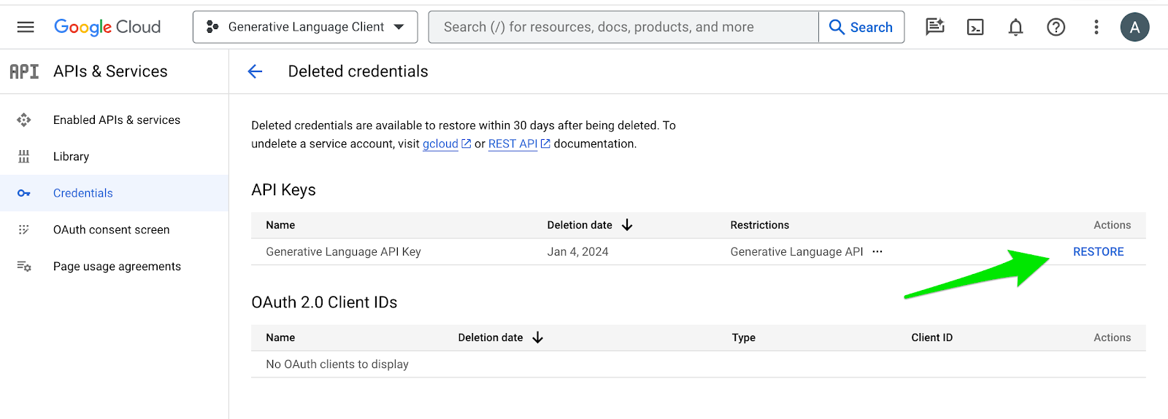Sort OAuth clients by Deletion date arrow
This screenshot has width=1168, height=419.
click(538, 337)
